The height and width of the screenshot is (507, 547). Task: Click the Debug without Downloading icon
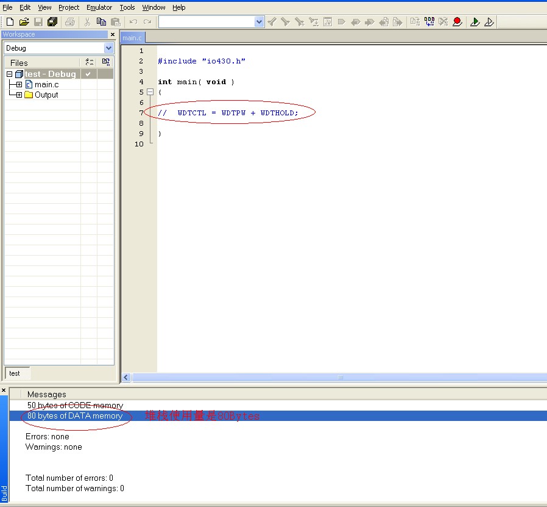[489, 22]
